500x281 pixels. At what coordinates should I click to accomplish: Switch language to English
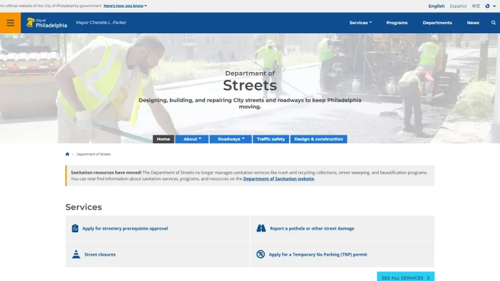click(436, 6)
